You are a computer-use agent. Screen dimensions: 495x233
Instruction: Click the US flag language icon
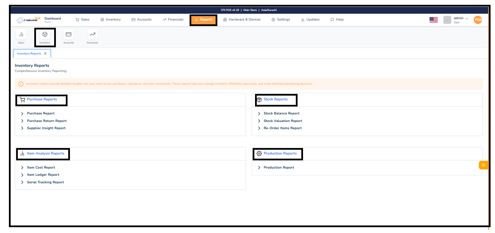(x=433, y=20)
